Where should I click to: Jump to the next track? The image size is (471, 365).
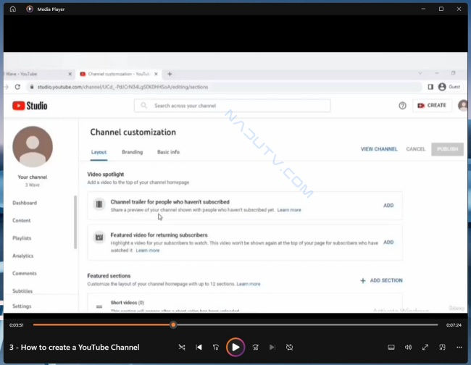[272, 348]
